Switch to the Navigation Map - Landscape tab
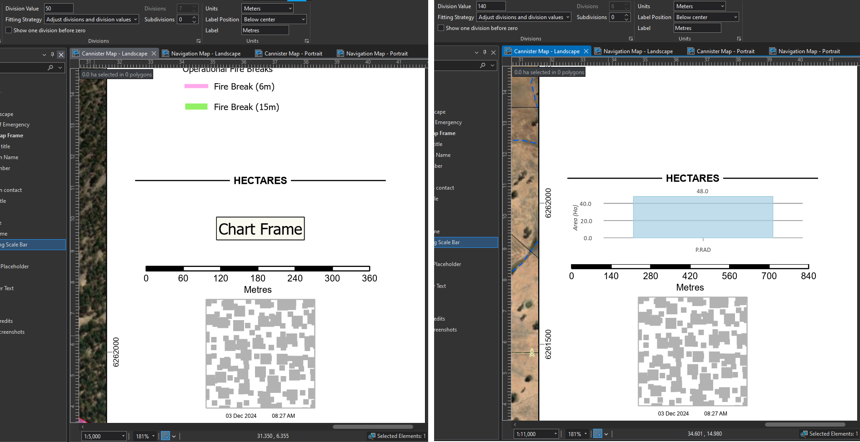Viewport: 860px width, 442px height. point(205,53)
